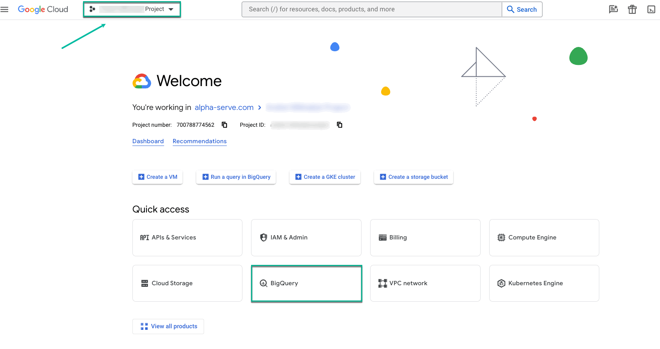
Task: Open the APIs & Services card
Action: tap(187, 237)
